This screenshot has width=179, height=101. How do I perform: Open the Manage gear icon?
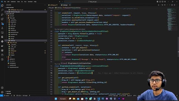pos(2,92)
